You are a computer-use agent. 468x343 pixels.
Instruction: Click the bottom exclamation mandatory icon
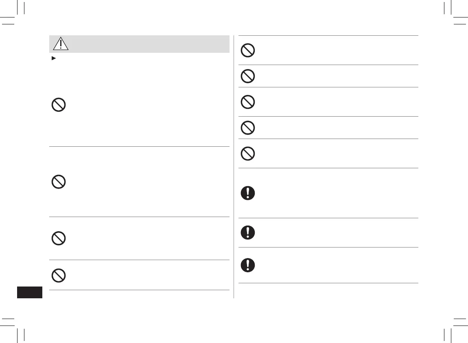pos(248,265)
